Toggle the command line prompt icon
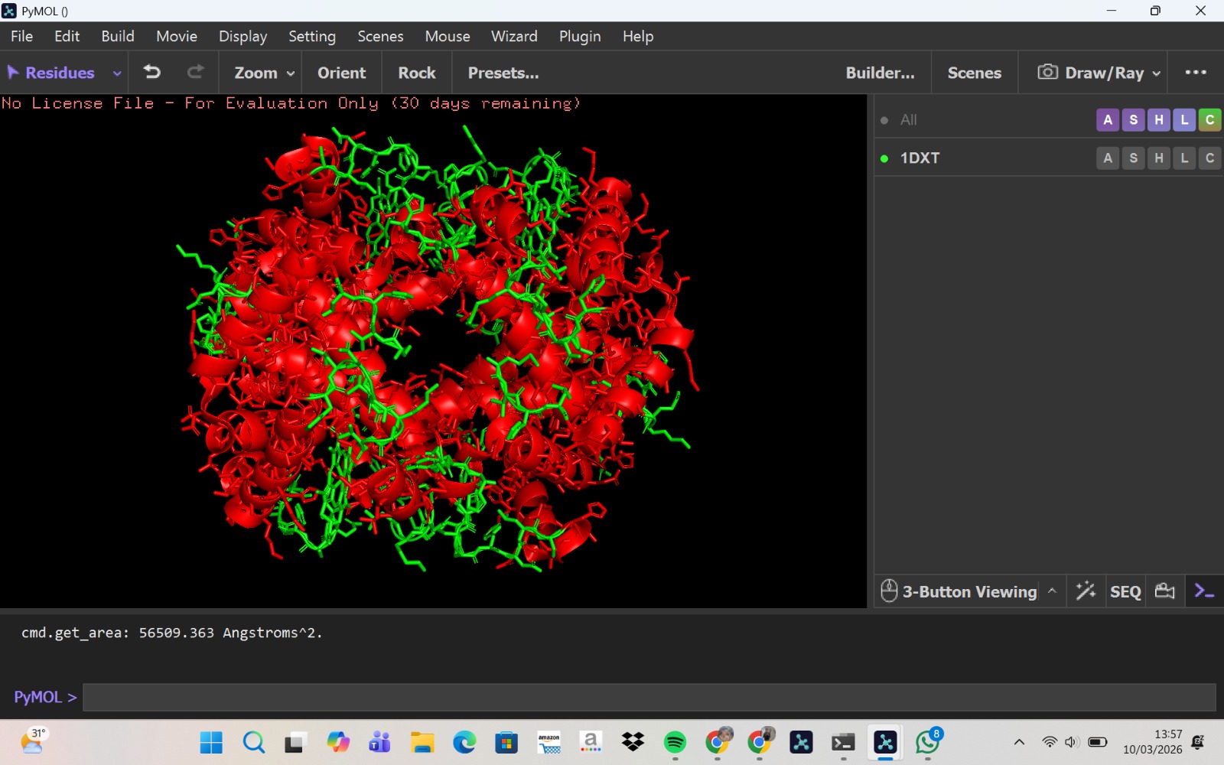 (1204, 591)
